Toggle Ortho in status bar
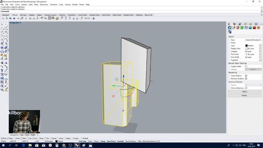The image size is (263, 148). (x=90, y=141)
